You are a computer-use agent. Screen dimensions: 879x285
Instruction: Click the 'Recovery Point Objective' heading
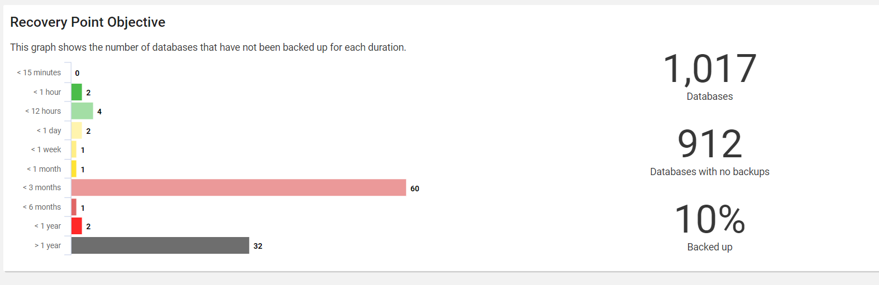coord(88,22)
